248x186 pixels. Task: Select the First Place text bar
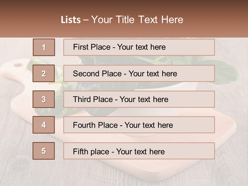coord(139,47)
